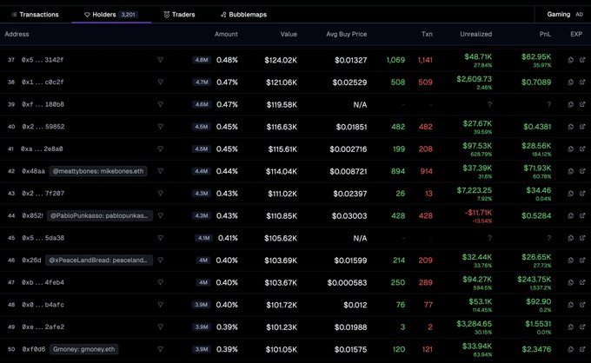Click explorer icon for 0x5...3142f row

[571, 60]
